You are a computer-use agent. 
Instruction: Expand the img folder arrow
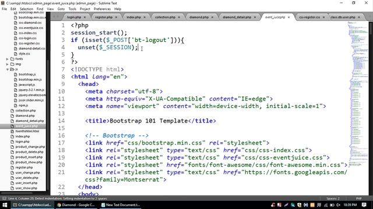click(x=8, y=64)
